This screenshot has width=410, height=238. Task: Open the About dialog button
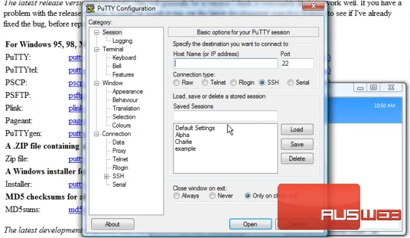[x=113, y=224]
